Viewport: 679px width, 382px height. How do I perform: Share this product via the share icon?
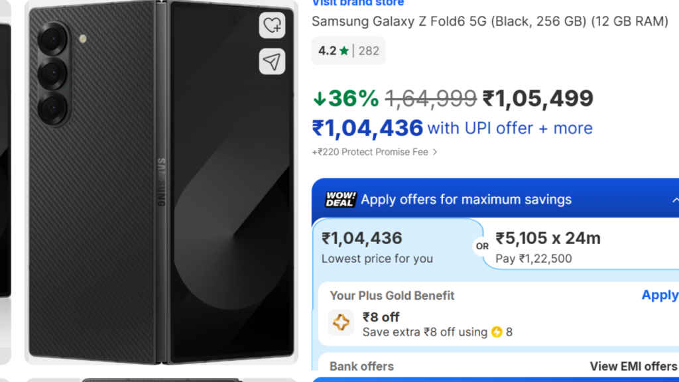(x=272, y=61)
